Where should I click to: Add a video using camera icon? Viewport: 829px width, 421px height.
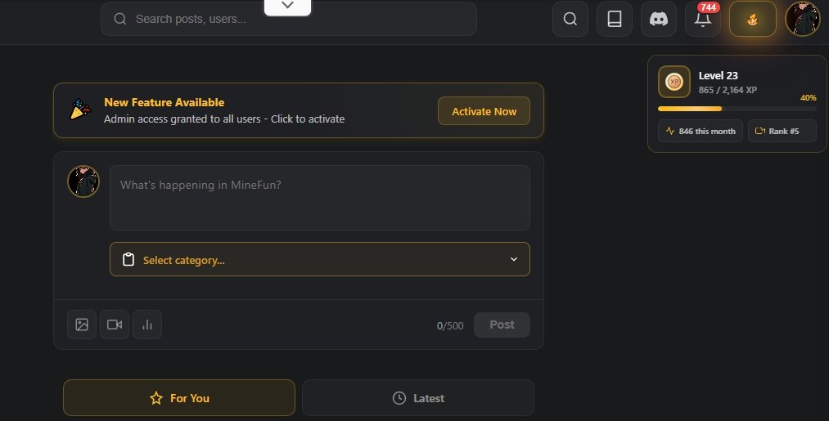point(115,325)
